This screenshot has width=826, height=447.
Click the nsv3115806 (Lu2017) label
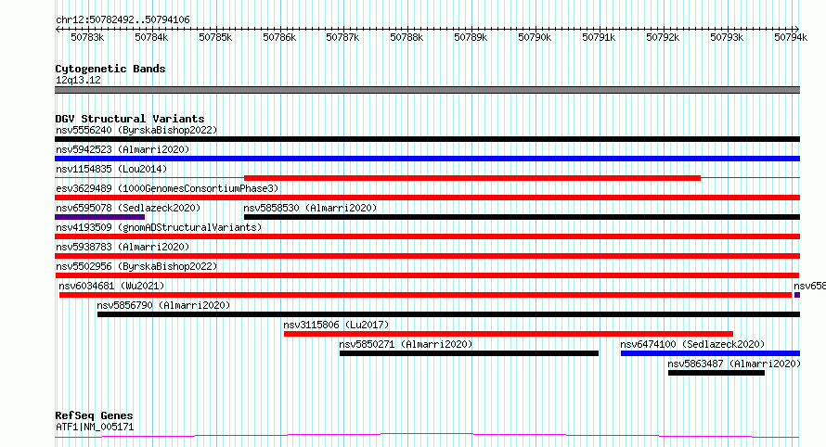pos(336,325)
